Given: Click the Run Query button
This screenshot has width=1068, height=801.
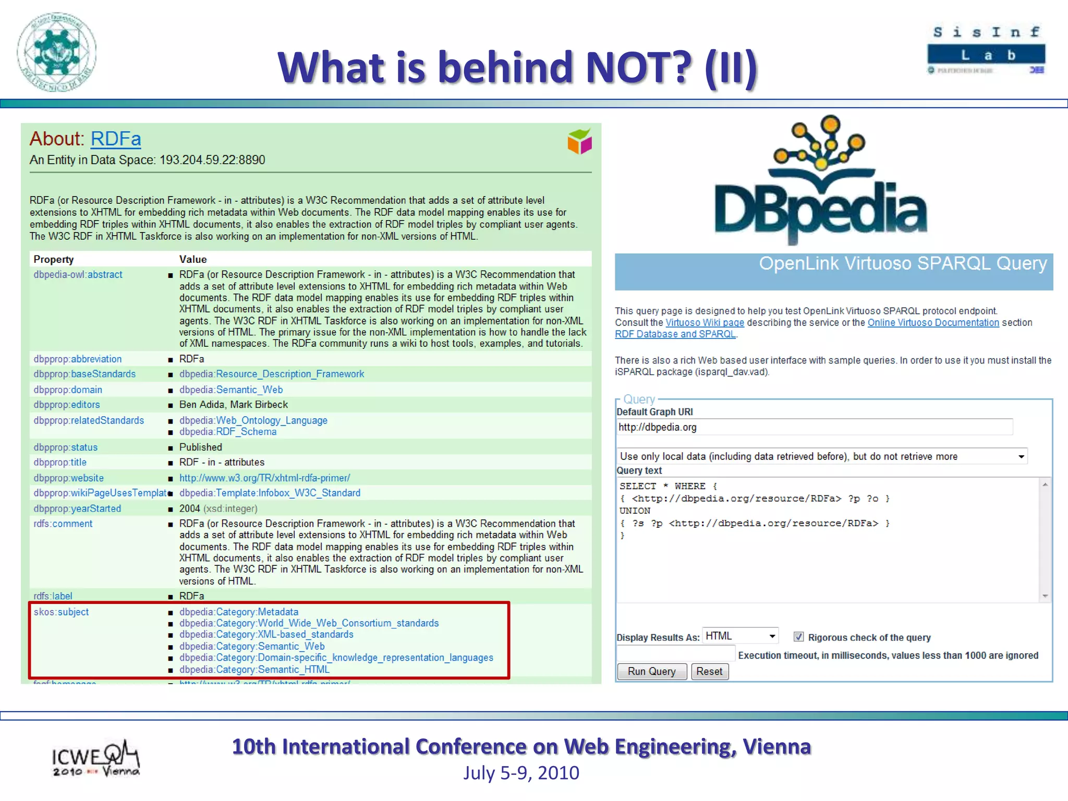Looking at the screenshot, I should coord(652,671).
